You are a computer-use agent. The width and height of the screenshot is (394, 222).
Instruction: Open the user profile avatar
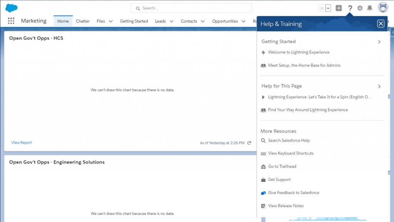(383, 8)
